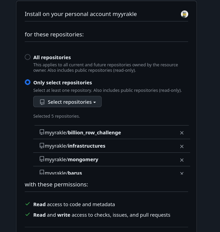Click repo icon next to mongomery
Screen dimensions: 220x232
tap(42, 159)
